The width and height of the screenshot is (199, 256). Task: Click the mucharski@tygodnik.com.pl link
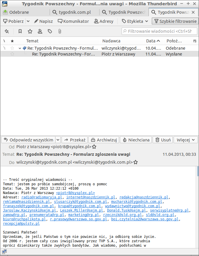(x=137, y=202)
